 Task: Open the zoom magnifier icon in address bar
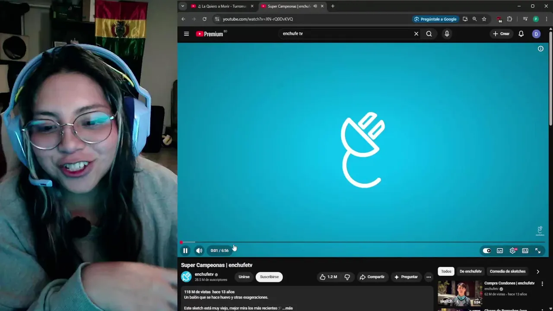coord(474,19)
